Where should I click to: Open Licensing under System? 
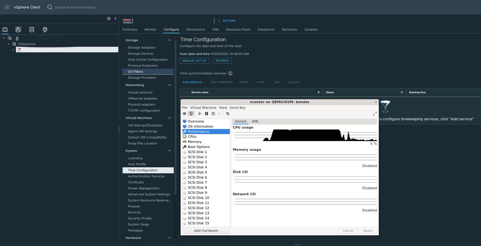pos(135,158)
